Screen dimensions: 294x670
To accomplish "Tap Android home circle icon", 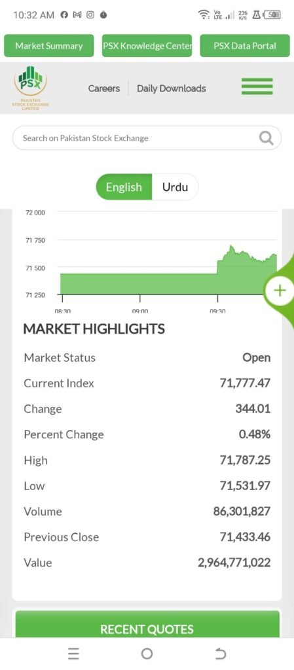I will (x=147, y=654).
